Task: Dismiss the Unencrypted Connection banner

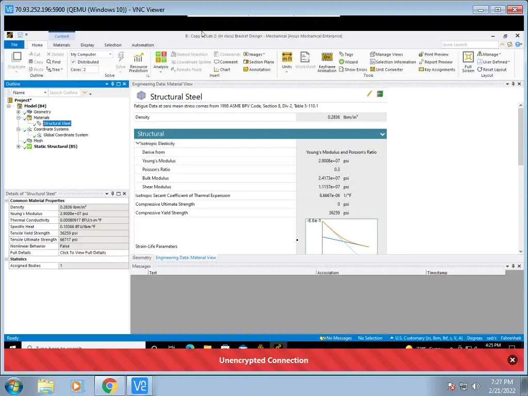Action: (512, 360)
